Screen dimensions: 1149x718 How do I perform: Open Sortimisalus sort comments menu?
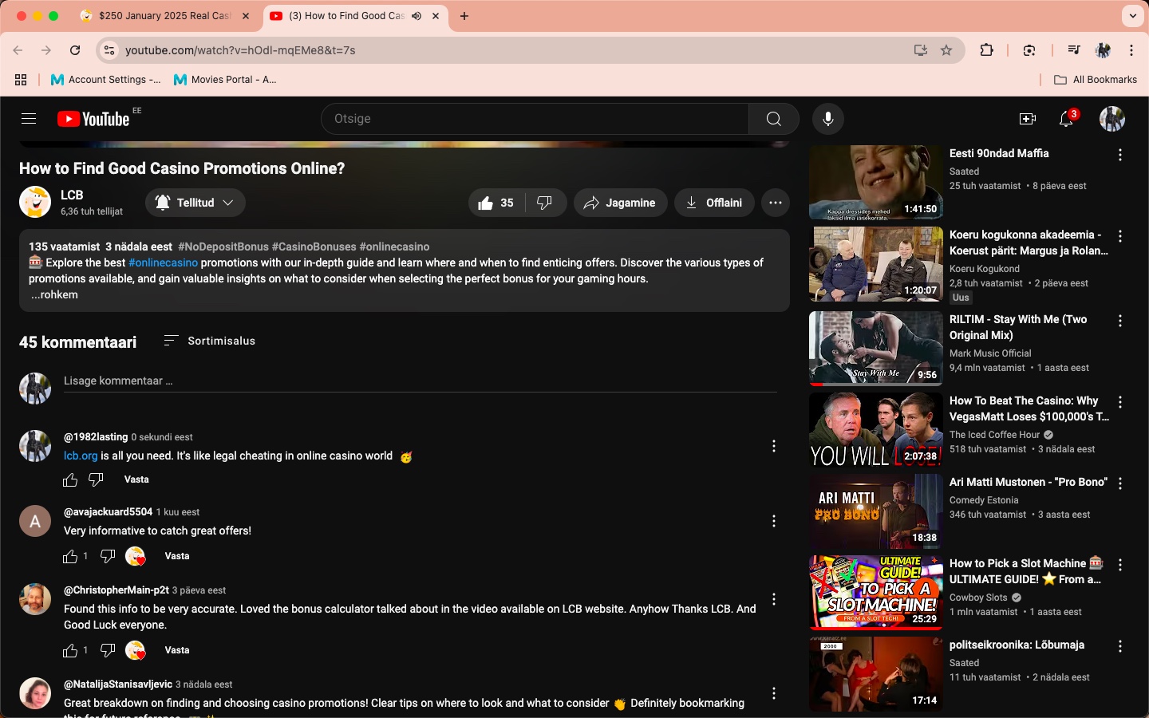pos(210,341)
